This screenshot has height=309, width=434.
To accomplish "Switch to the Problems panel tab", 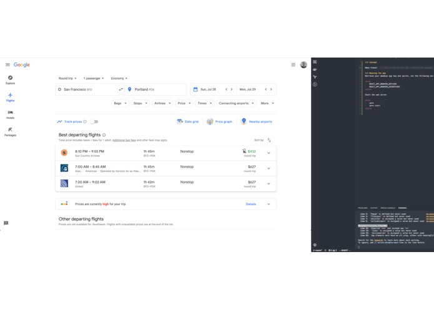I will pyautogui.click(x=363, y=208).
